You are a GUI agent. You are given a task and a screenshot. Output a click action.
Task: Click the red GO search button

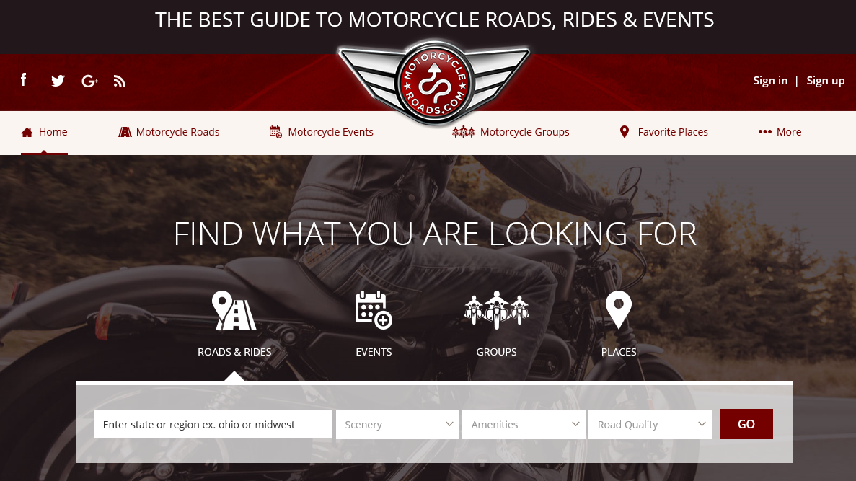tap(746, 424)
